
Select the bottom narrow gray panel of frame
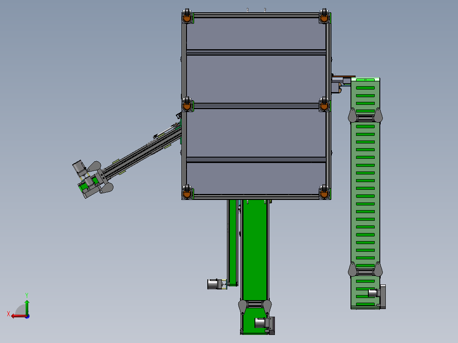(256, 178)
